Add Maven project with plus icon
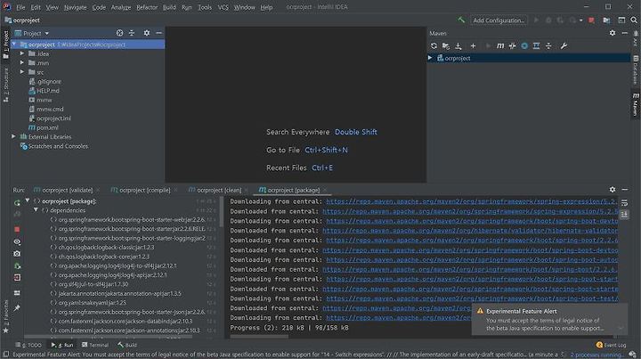This screenshot has height=359, width=641. (x=473, y=45)
